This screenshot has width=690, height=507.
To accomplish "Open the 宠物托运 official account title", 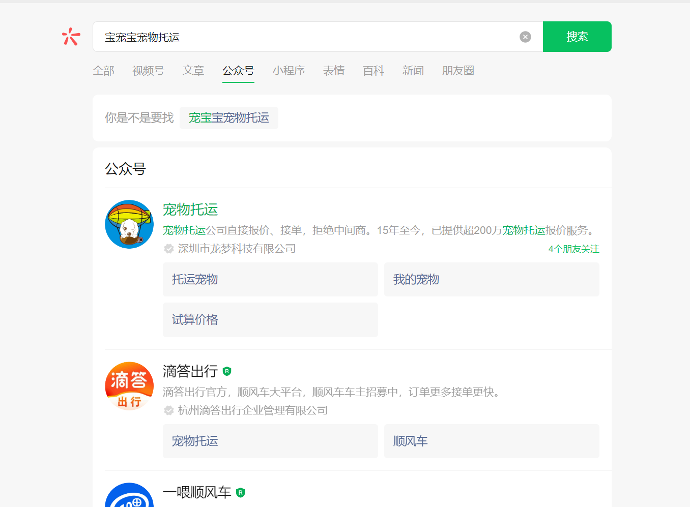I will (x=190, y=210).
